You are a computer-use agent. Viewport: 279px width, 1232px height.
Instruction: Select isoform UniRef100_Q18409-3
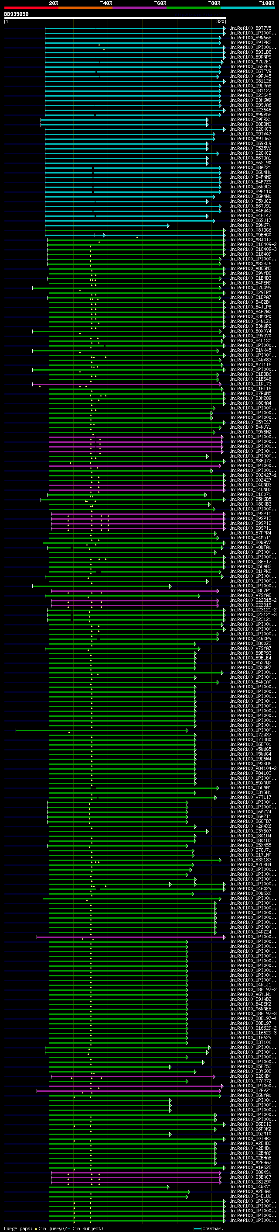coord(253,249)
